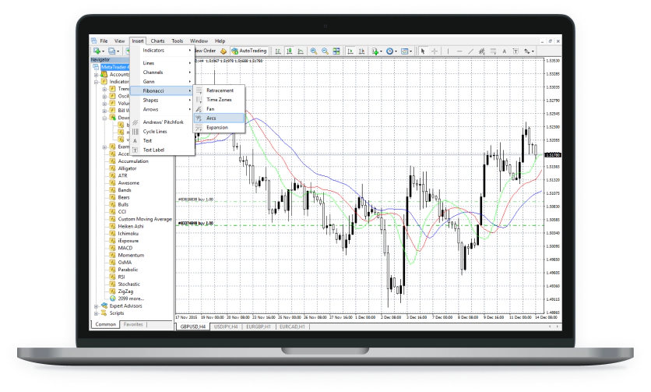Viewport: 651px width, 392px height.
Task: Open the Charts menu
Action: (157, 41)
